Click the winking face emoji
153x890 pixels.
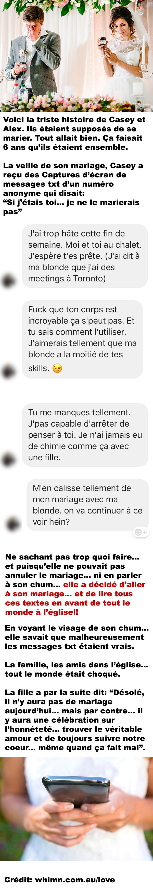(57, 369)
